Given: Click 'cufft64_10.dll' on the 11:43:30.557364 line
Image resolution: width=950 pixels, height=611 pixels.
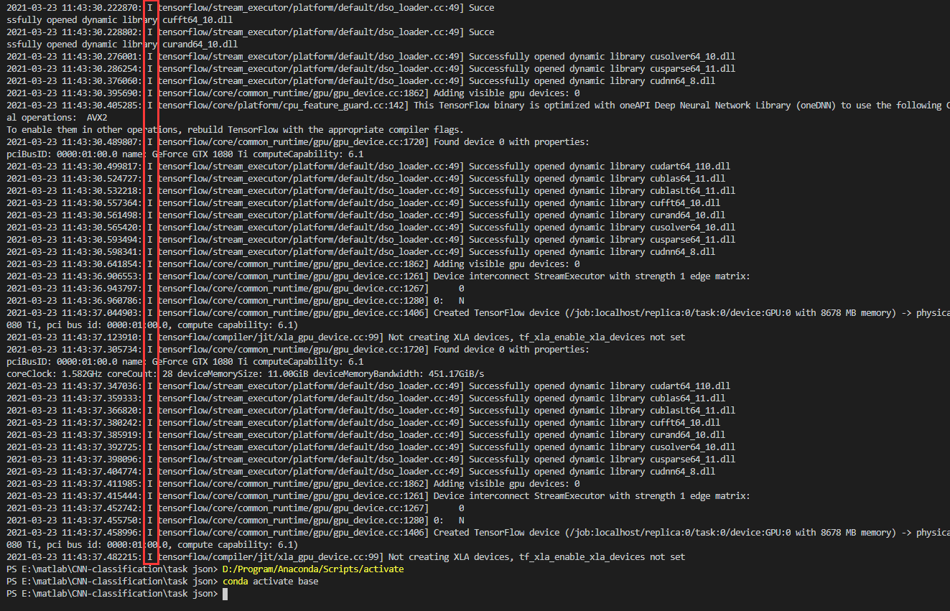Looking at the screenshot, I should [685, 203].
